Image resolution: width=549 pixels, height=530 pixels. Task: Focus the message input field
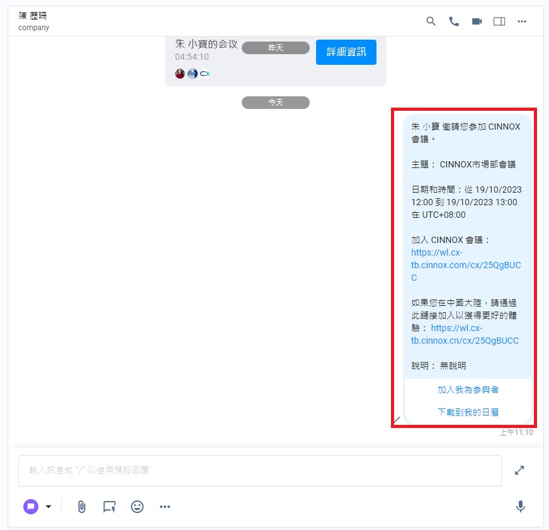260,470
